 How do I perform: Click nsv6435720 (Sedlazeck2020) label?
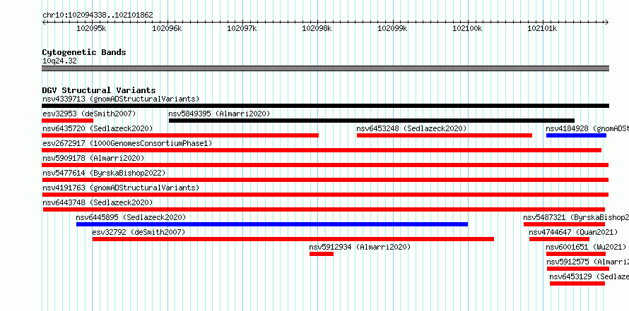(98, 128)
